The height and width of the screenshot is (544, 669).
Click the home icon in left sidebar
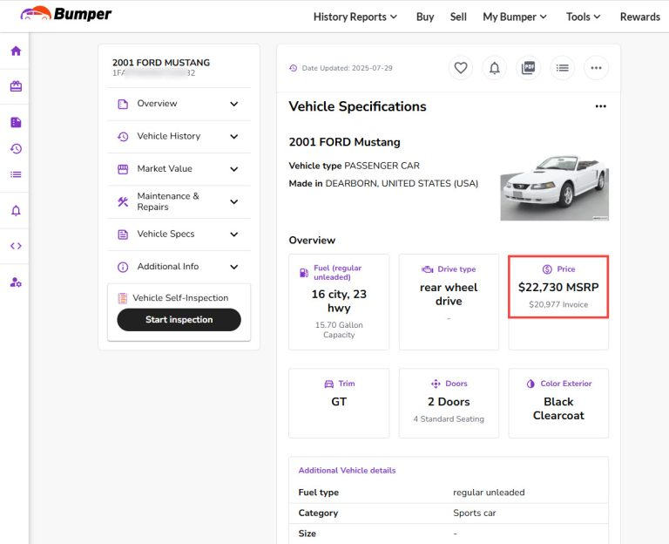pyautogui.click(x=16, y=51)
